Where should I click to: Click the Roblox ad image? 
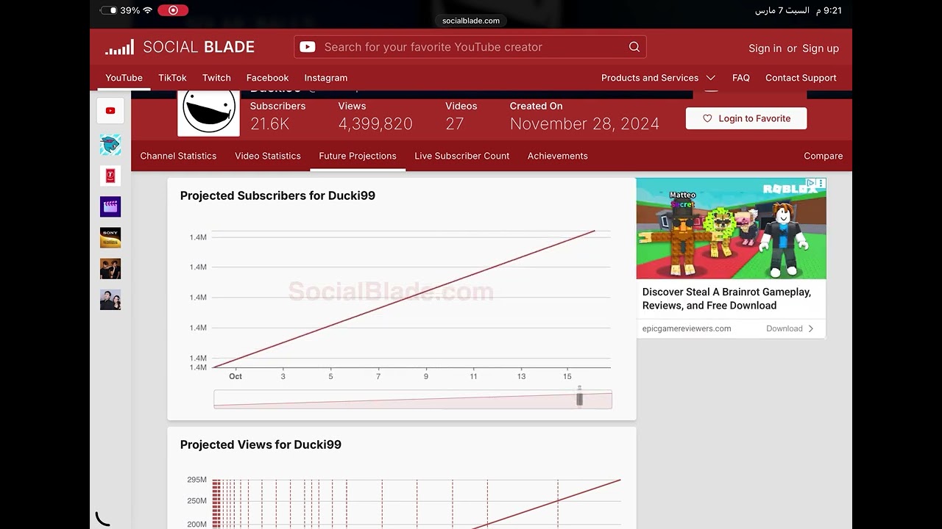click(732, 228)
